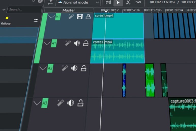Click the track compositing icon left of the arrow tool

tap(108, 3)
